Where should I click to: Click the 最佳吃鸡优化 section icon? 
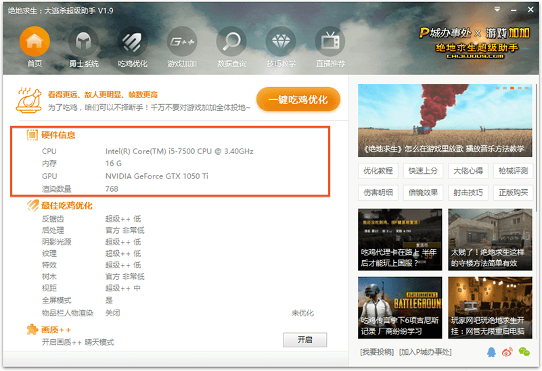pyautogui.click(x=32, y=205)
